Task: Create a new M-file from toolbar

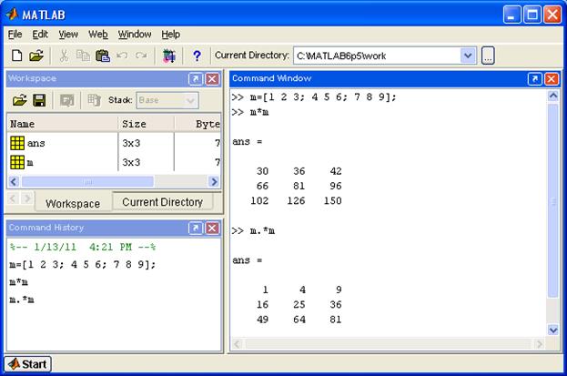Action: 16,56
